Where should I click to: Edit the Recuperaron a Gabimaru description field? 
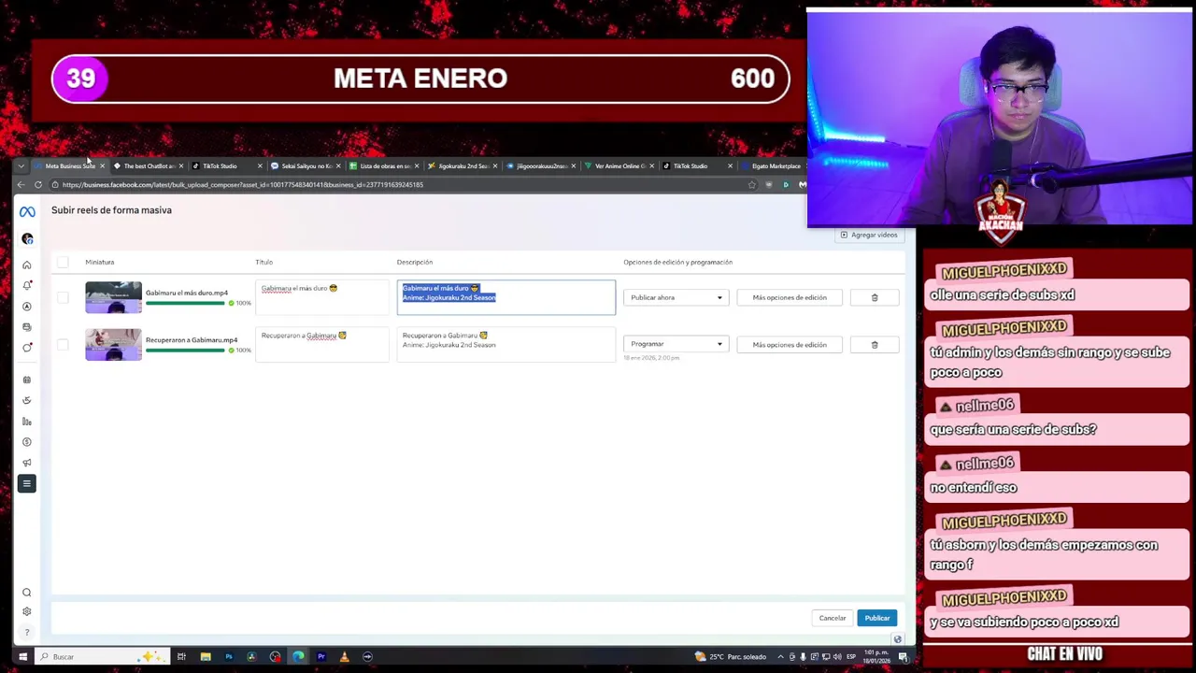pyautogui.click(x=506, y=345)
